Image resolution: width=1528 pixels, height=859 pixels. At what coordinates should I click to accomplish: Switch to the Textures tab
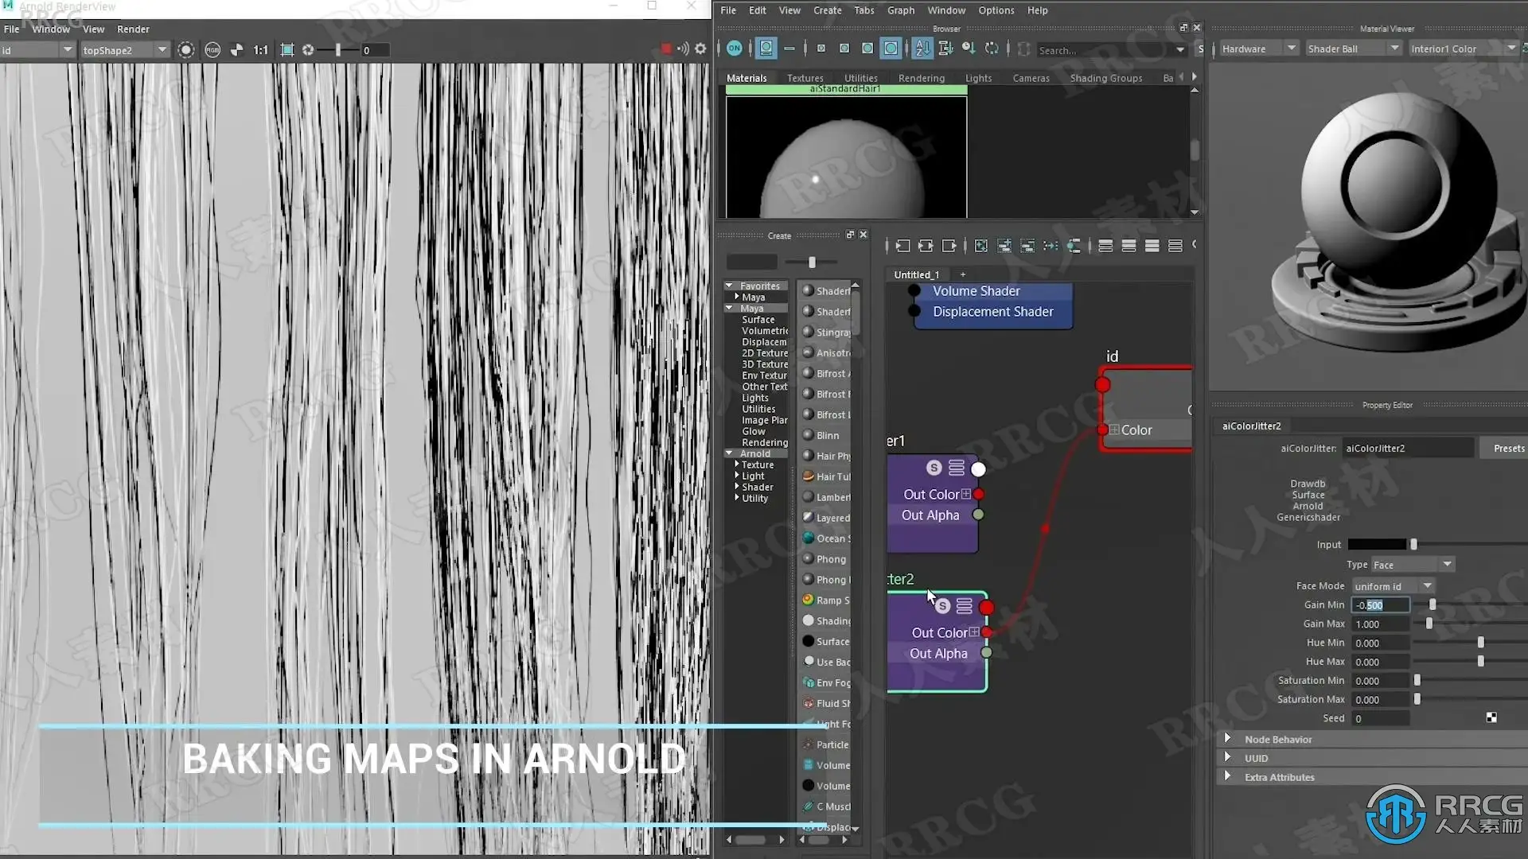coord(805,78)
